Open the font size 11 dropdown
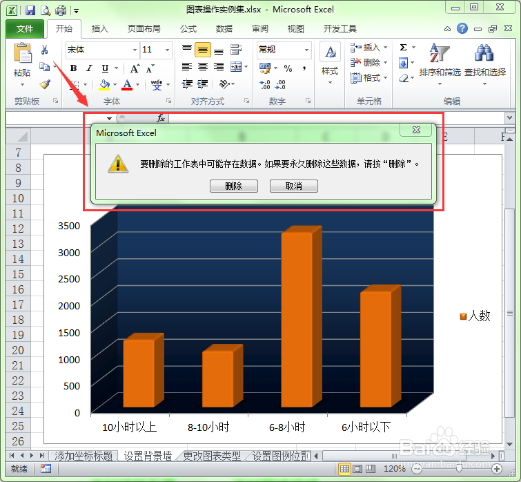This screenshot has width=521, height=482. click(x=167, y=50)
